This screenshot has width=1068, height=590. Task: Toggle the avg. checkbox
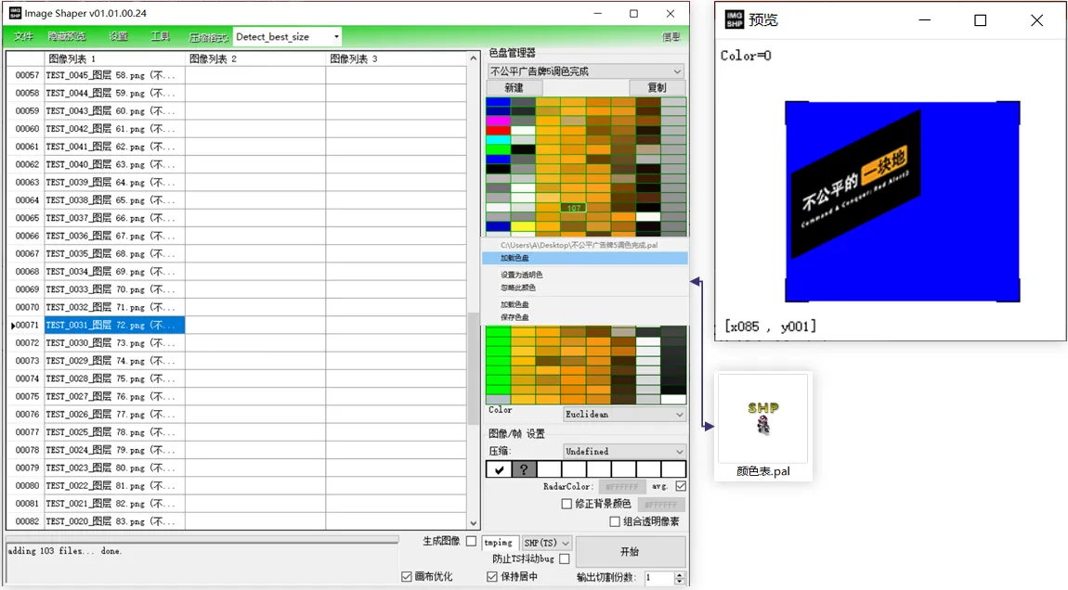pyautogui.click(x=681, y=486)
